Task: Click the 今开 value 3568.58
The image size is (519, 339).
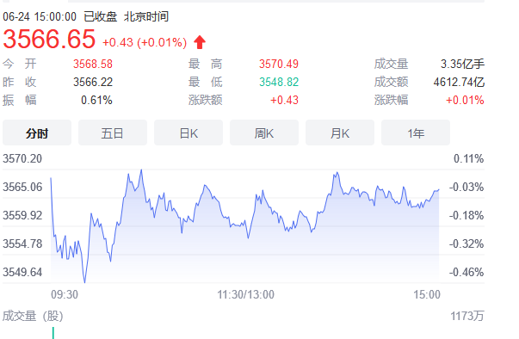Action: click(93, 64)
